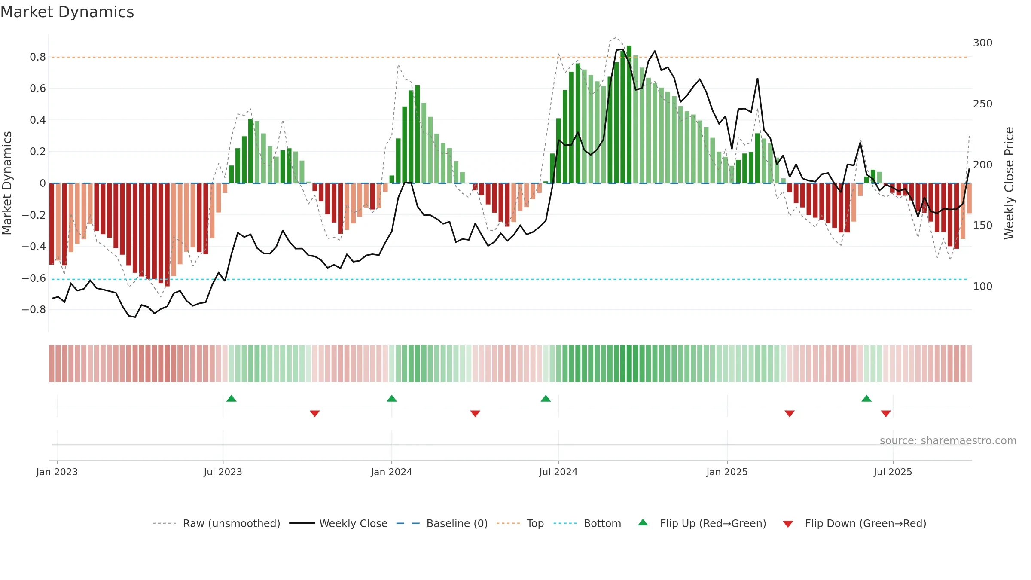Click the Flip Up (Red→Green) legend label
Image resolution: width=1031 pixels, height=580 pixels.
713,523
